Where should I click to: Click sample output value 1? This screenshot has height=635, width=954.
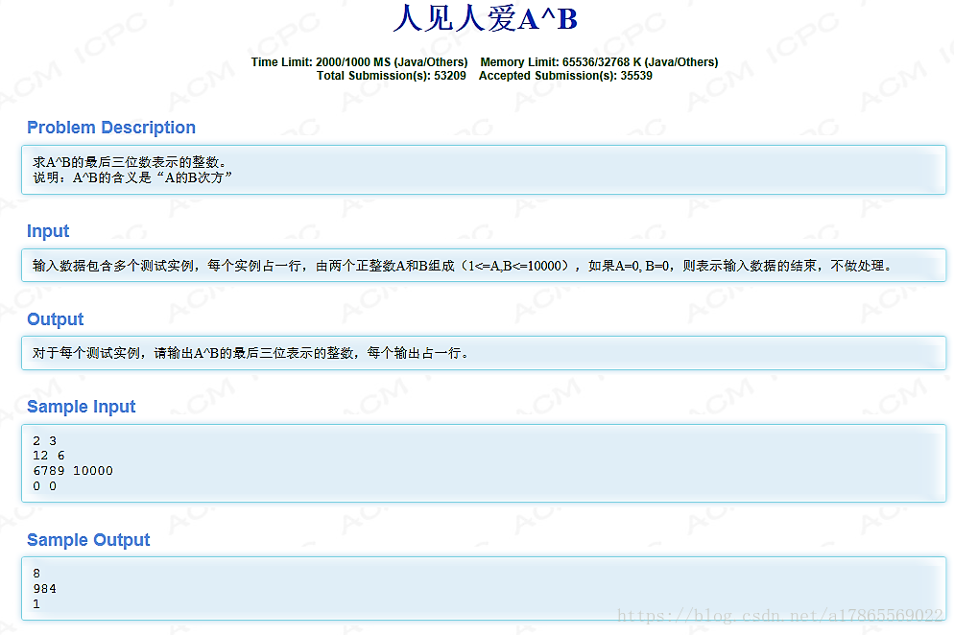(x=36, y=604)
